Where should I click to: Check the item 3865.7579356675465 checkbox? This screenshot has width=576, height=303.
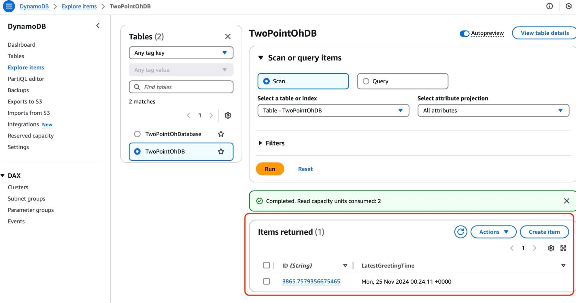point(266,281)
